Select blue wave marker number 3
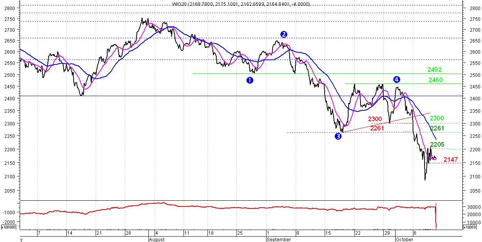This screenshot has width=482, height=242. [338, 136]
